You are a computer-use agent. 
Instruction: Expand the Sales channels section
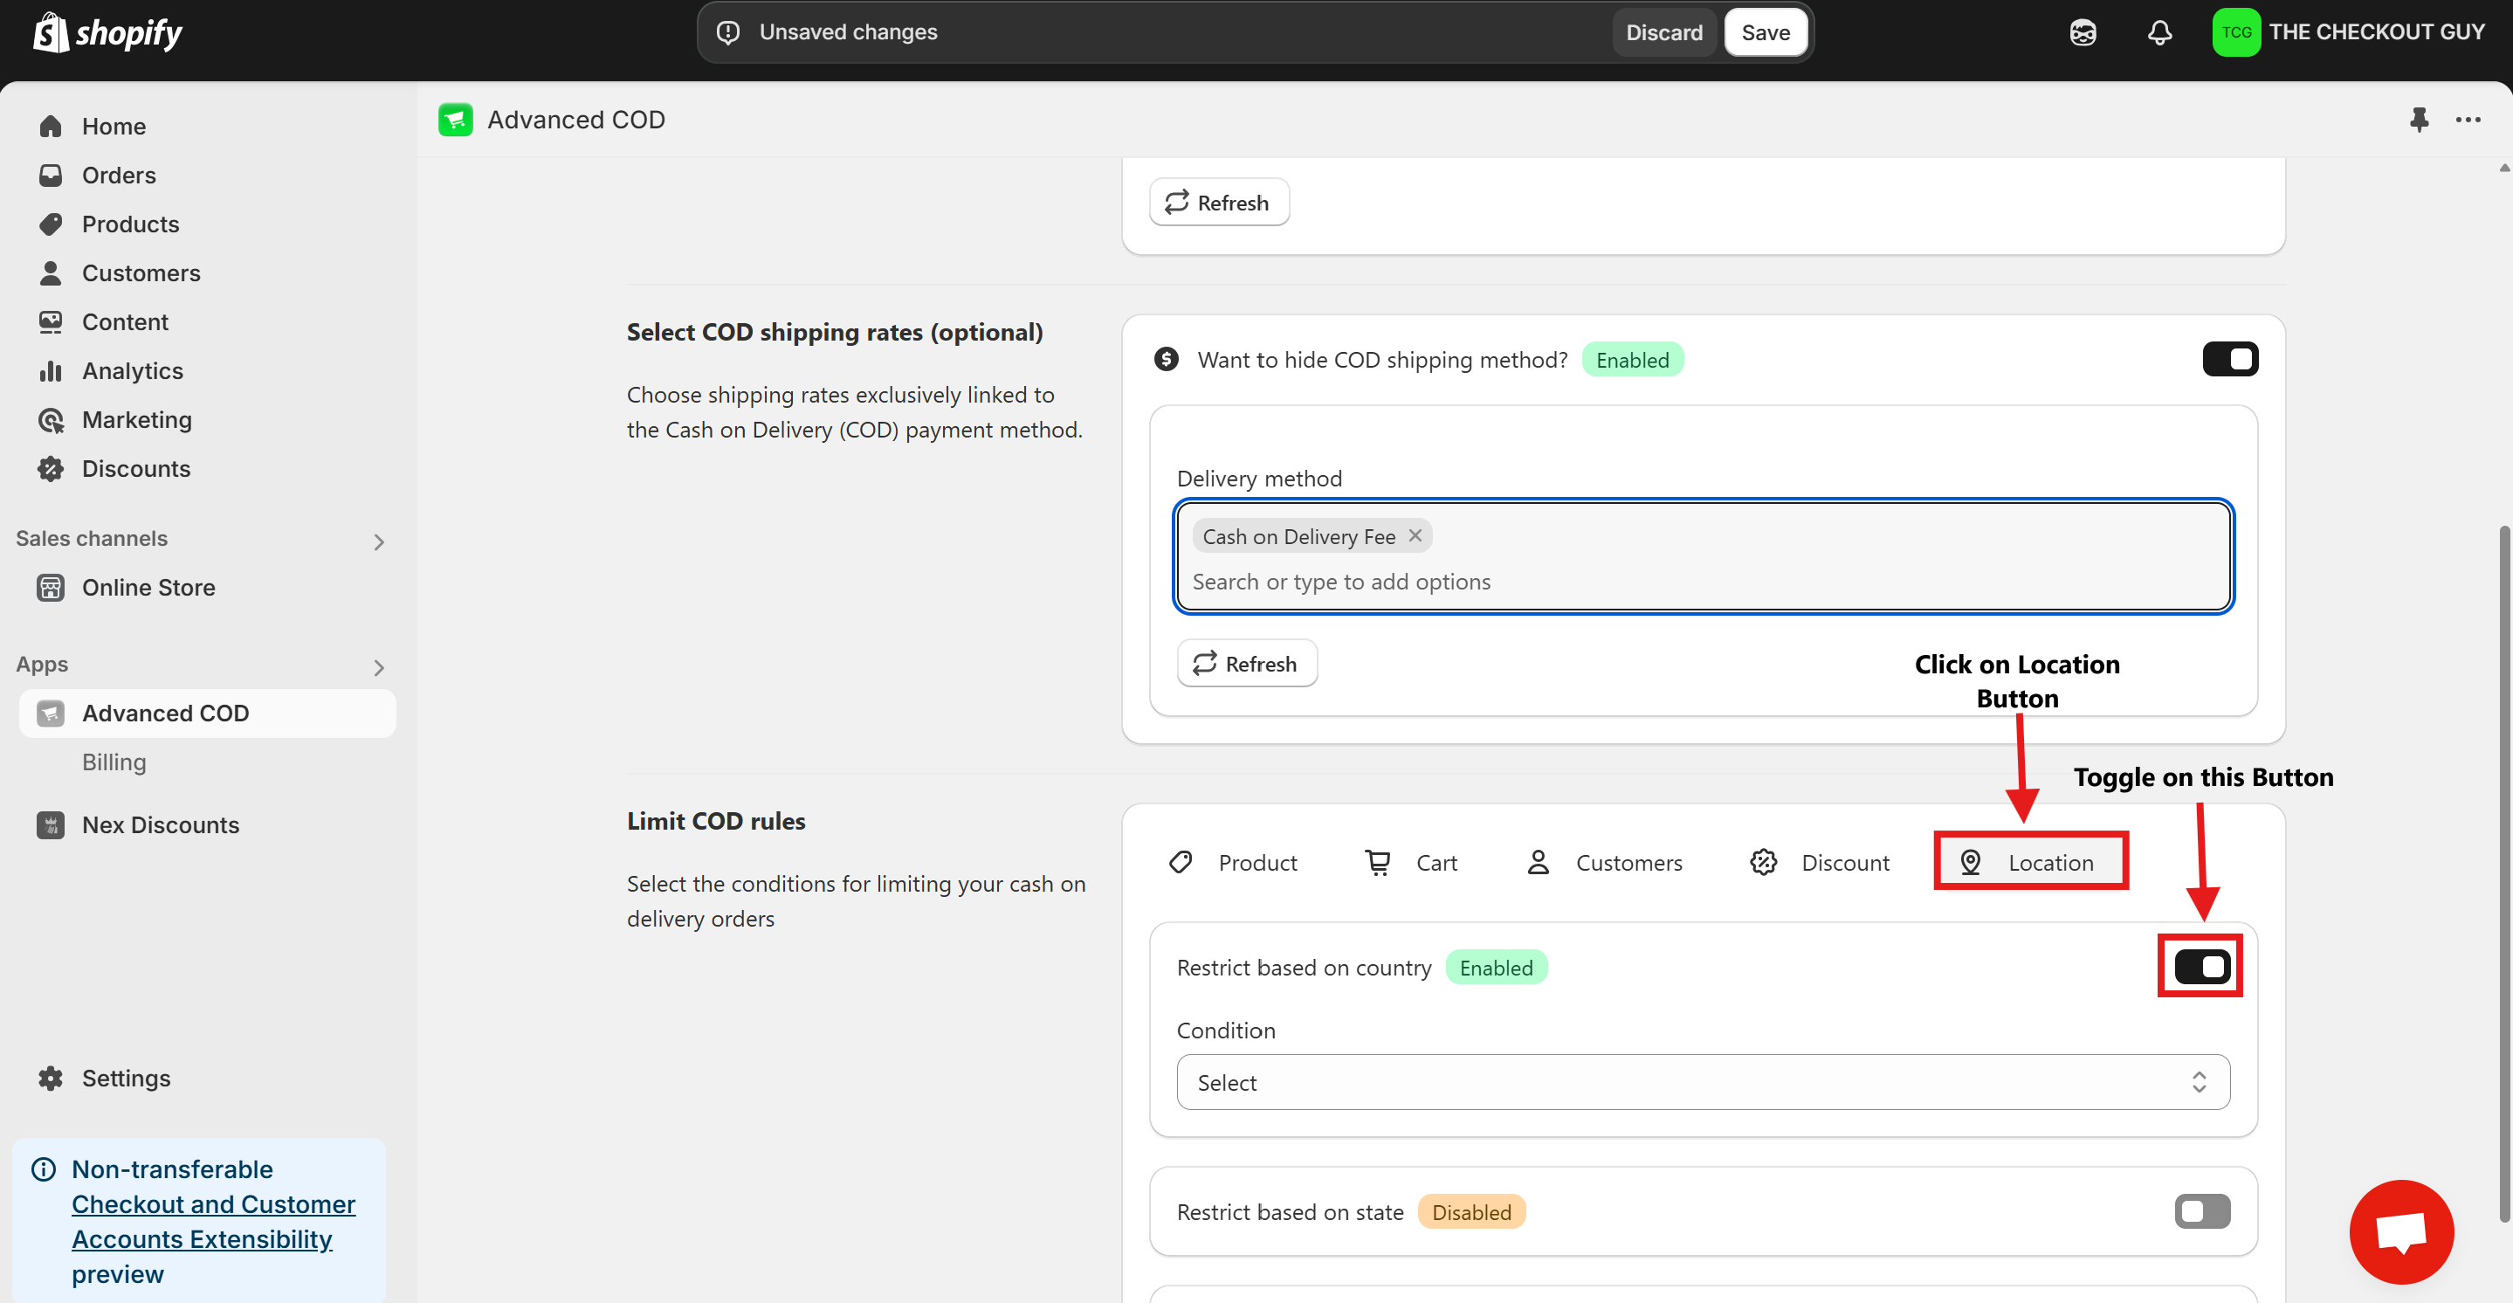(x=380, y=541)
